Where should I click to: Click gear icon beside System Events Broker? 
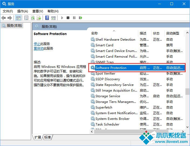pyautogui.click(x=93, y=119)
